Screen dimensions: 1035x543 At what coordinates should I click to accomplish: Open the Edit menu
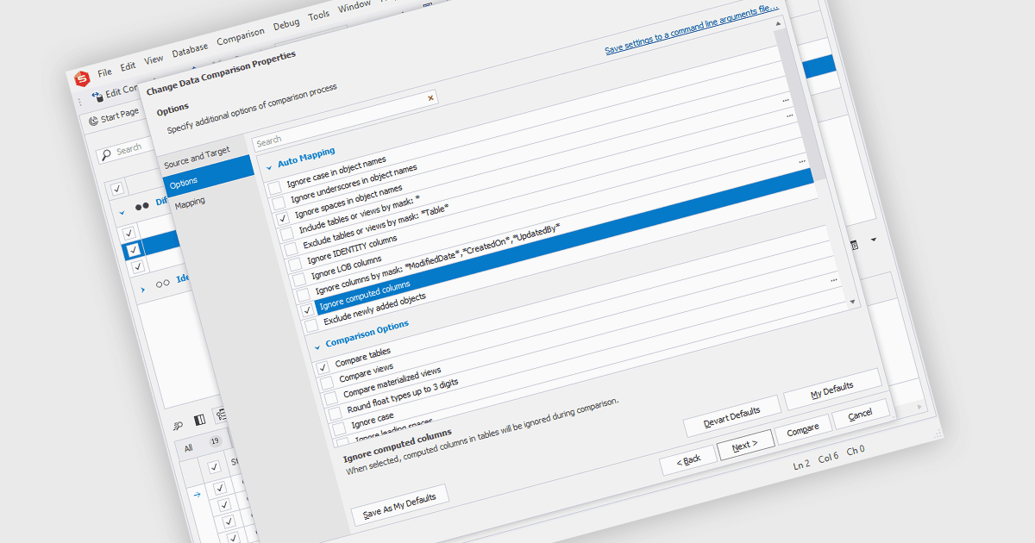coord(128,66)
